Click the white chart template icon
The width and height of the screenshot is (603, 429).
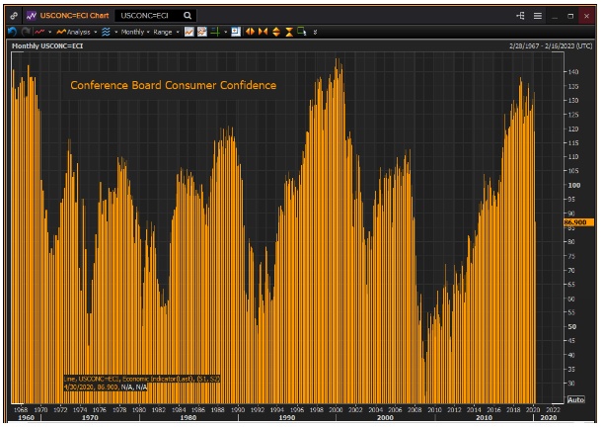(188, 32)
